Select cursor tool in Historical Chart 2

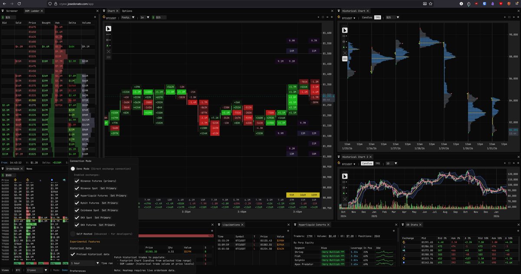coord(345,176)
